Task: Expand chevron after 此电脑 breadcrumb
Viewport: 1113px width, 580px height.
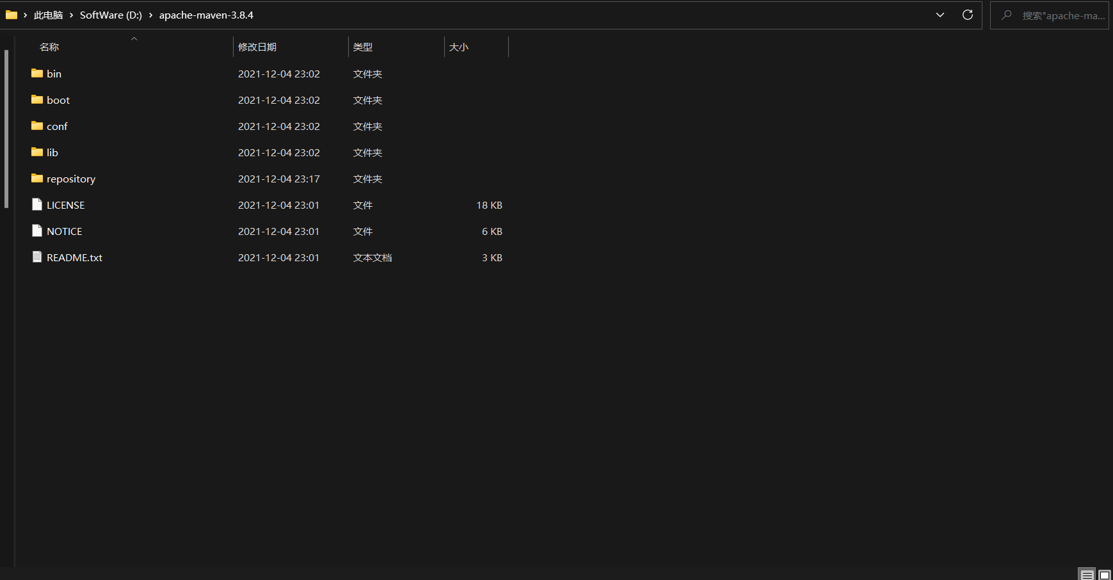Action: coord(72,15)
